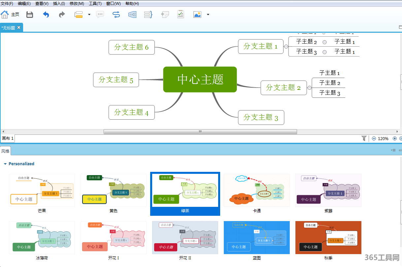Open the 插入(I) menu

(x=59, y=4)
